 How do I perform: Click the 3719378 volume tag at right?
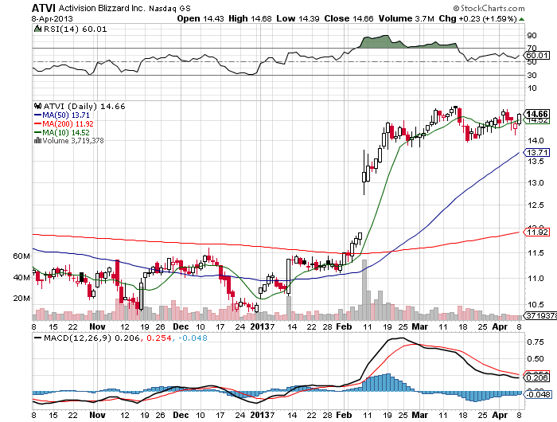[540, 315]
